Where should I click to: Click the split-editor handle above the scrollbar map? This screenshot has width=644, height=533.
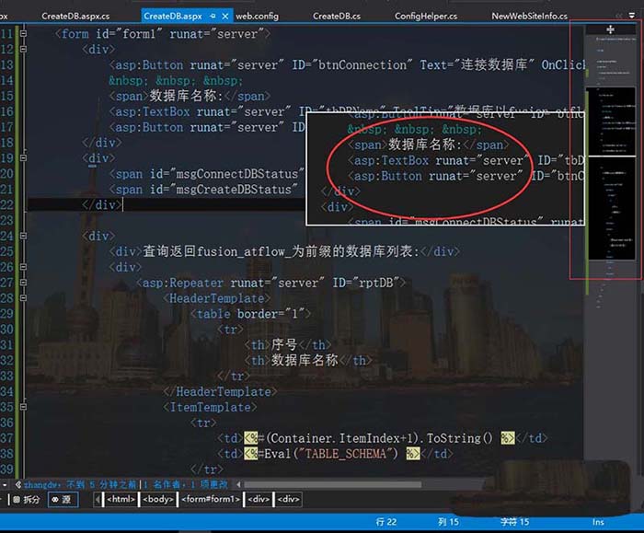click(x=610, y=29)
